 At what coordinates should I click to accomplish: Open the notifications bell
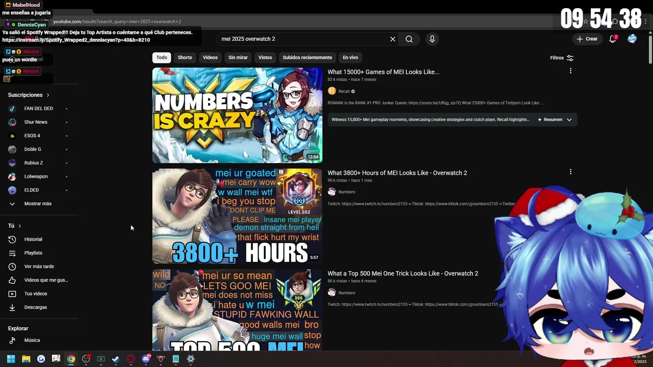613,39
